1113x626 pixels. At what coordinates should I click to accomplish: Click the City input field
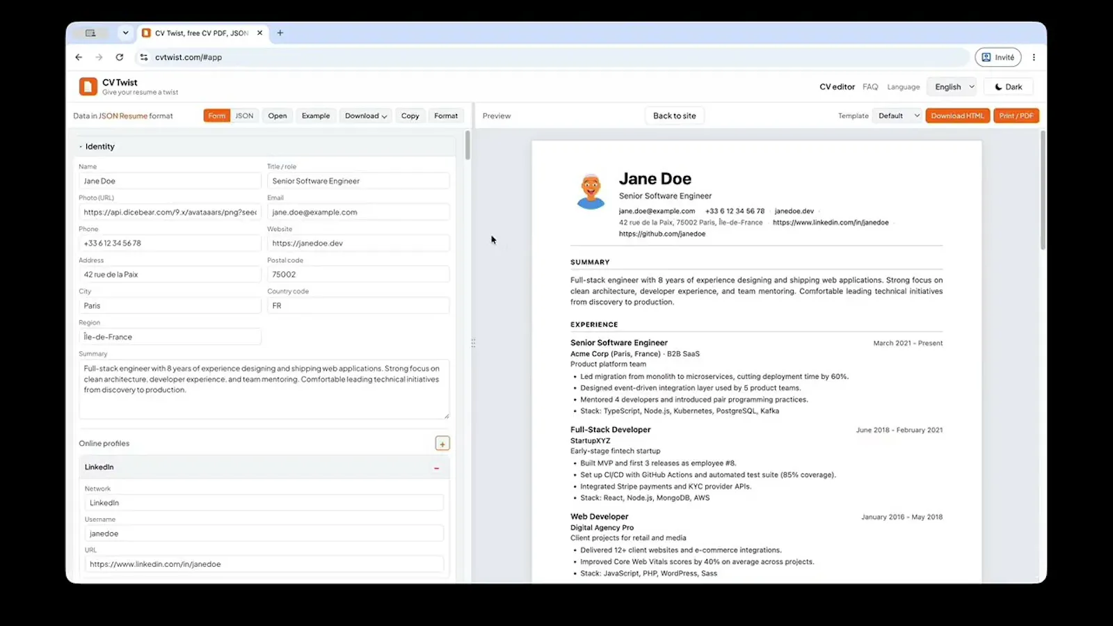point(170,306)
